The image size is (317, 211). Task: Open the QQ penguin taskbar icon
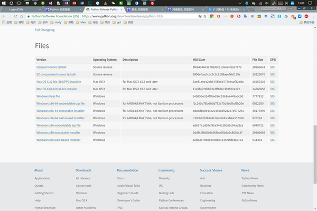(x=105, y=3)
